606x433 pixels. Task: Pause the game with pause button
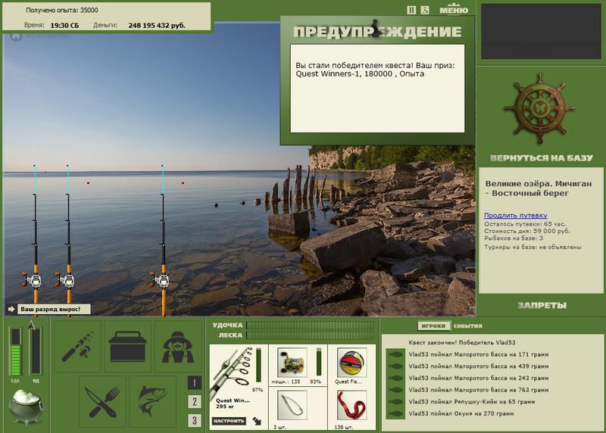point(411,11)
